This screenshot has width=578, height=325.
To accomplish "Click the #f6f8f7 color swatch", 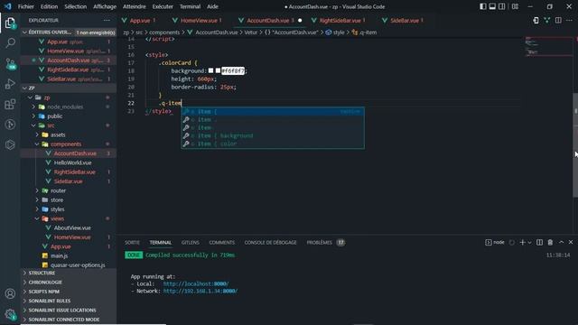I will point(218,70).
